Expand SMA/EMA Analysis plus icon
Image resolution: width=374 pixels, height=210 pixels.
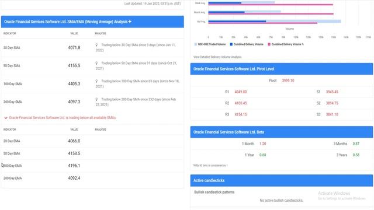click(x=130, y=22)
